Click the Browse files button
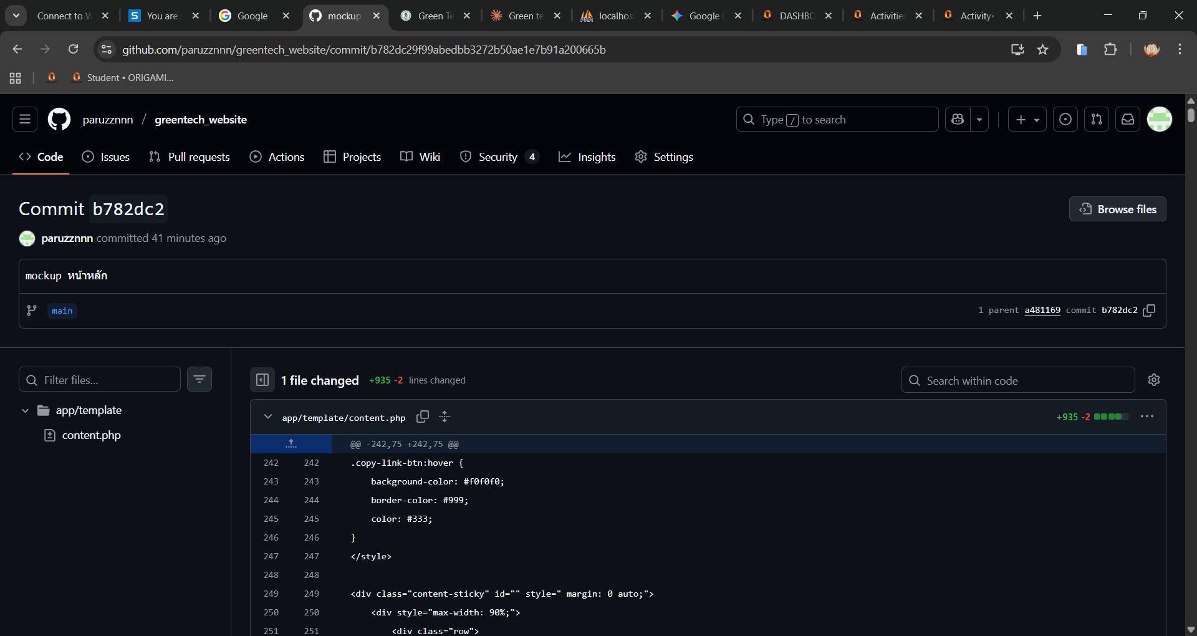 click(x=1117, y=209)
